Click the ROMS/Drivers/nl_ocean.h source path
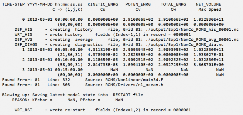The width and height of the screenshot is (243, 115). point(134,85)
